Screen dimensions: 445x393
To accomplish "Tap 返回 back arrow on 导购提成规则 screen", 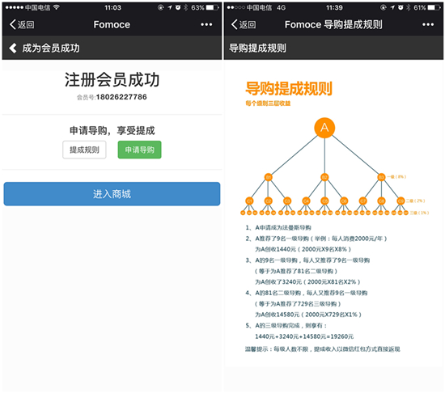I will [244, 25].
